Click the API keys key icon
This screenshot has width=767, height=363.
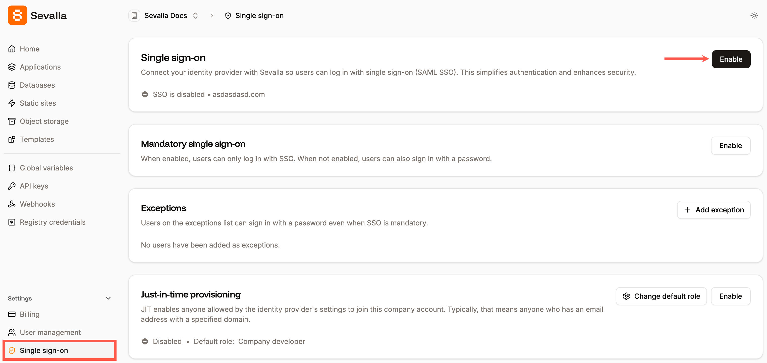point(12,186)
